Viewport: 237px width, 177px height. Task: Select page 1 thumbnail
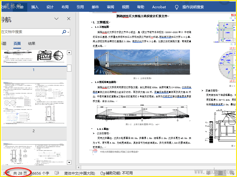click(x=34, y=58)
